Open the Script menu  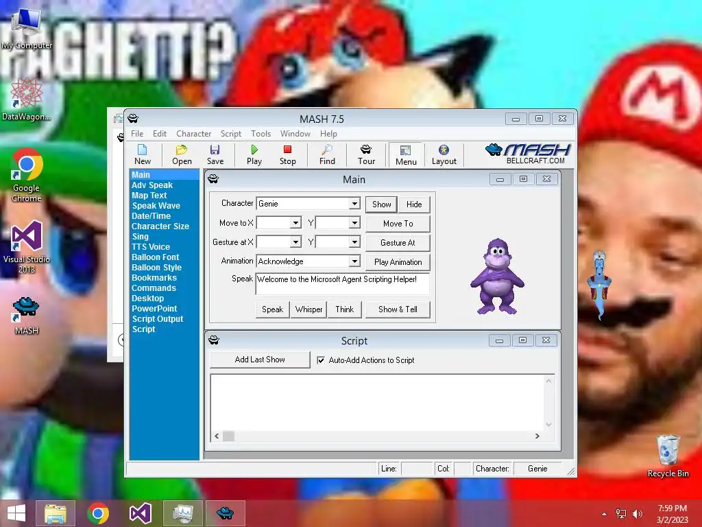click(x=230, y=134)
